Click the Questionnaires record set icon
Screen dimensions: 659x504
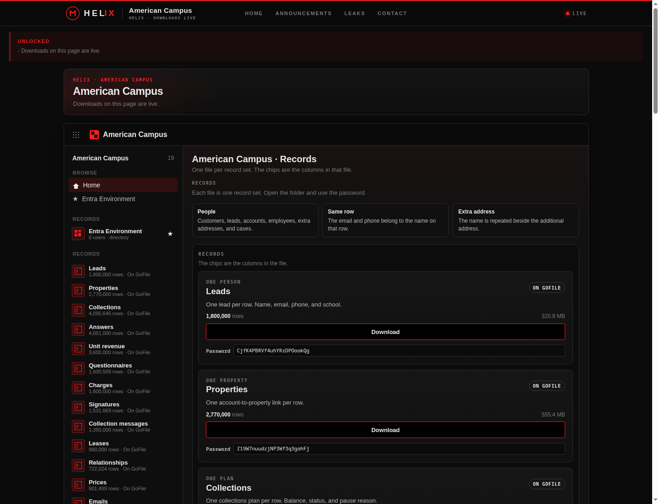click(78, 368)
